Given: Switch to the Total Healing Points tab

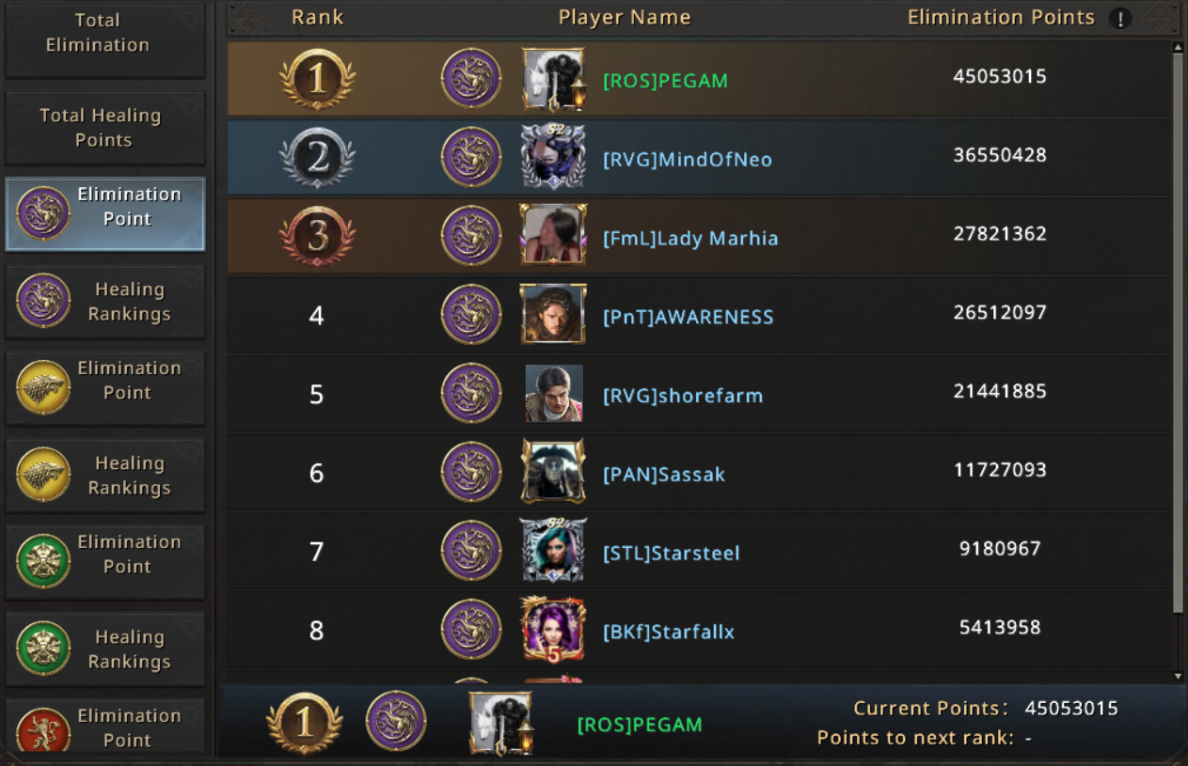Looking at the screenshot, I should click(x=105, y=128).
